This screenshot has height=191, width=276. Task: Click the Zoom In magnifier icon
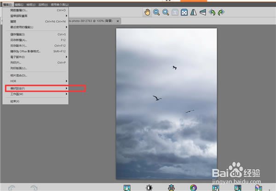point(166,12)
